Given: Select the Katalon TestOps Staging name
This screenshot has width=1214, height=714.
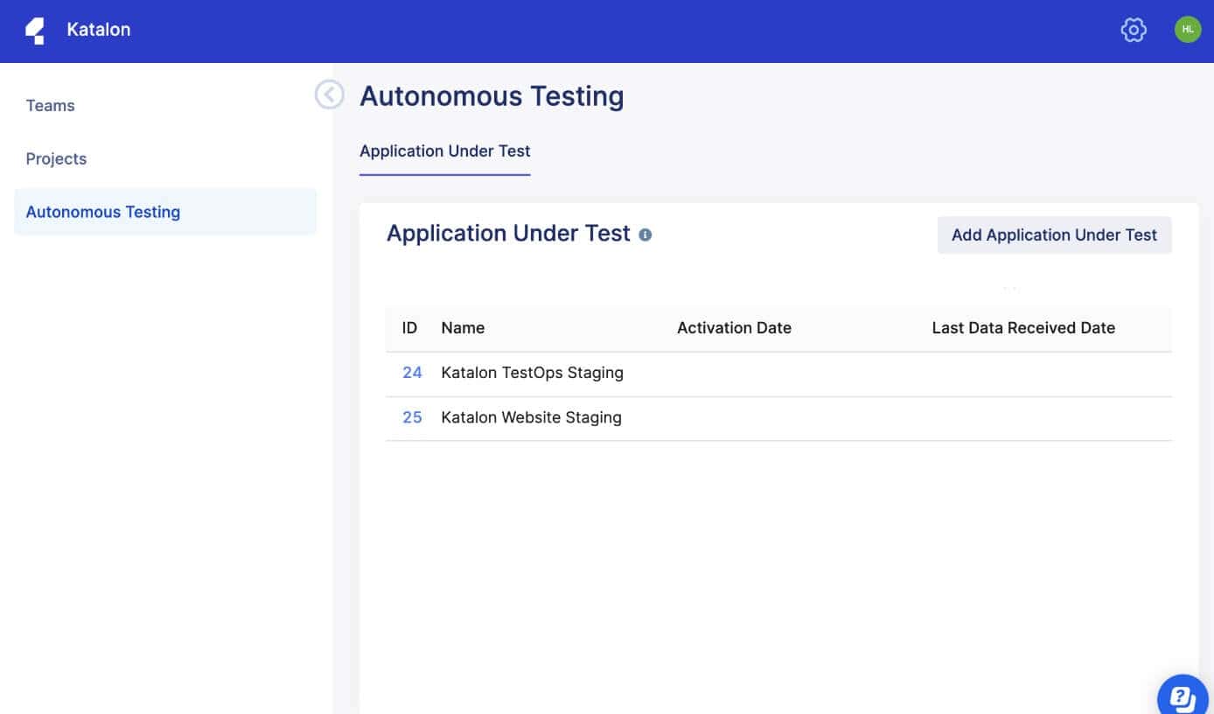Looking at the screenshot, I should coord(532,373).
